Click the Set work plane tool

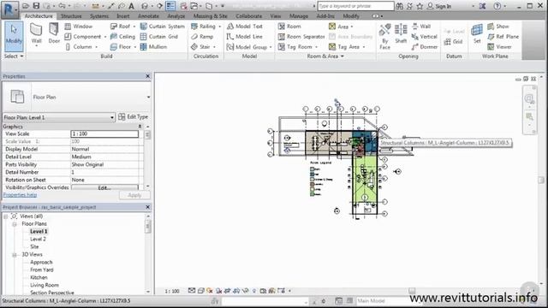477,34
